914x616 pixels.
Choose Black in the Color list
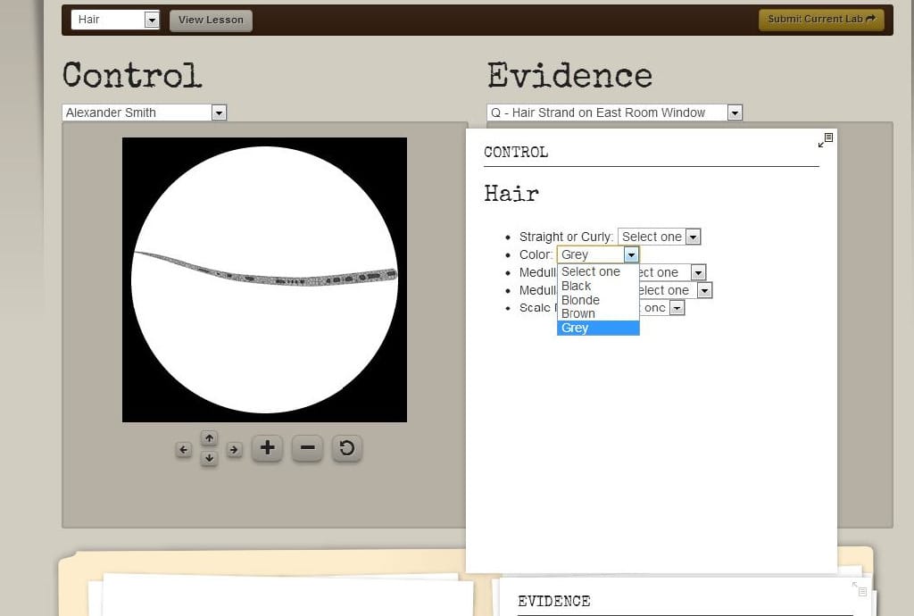point(598,286)
